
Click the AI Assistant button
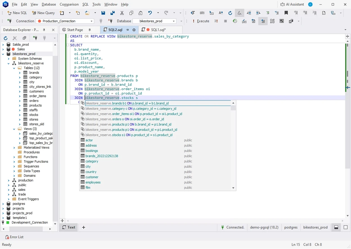pos(292,4)
